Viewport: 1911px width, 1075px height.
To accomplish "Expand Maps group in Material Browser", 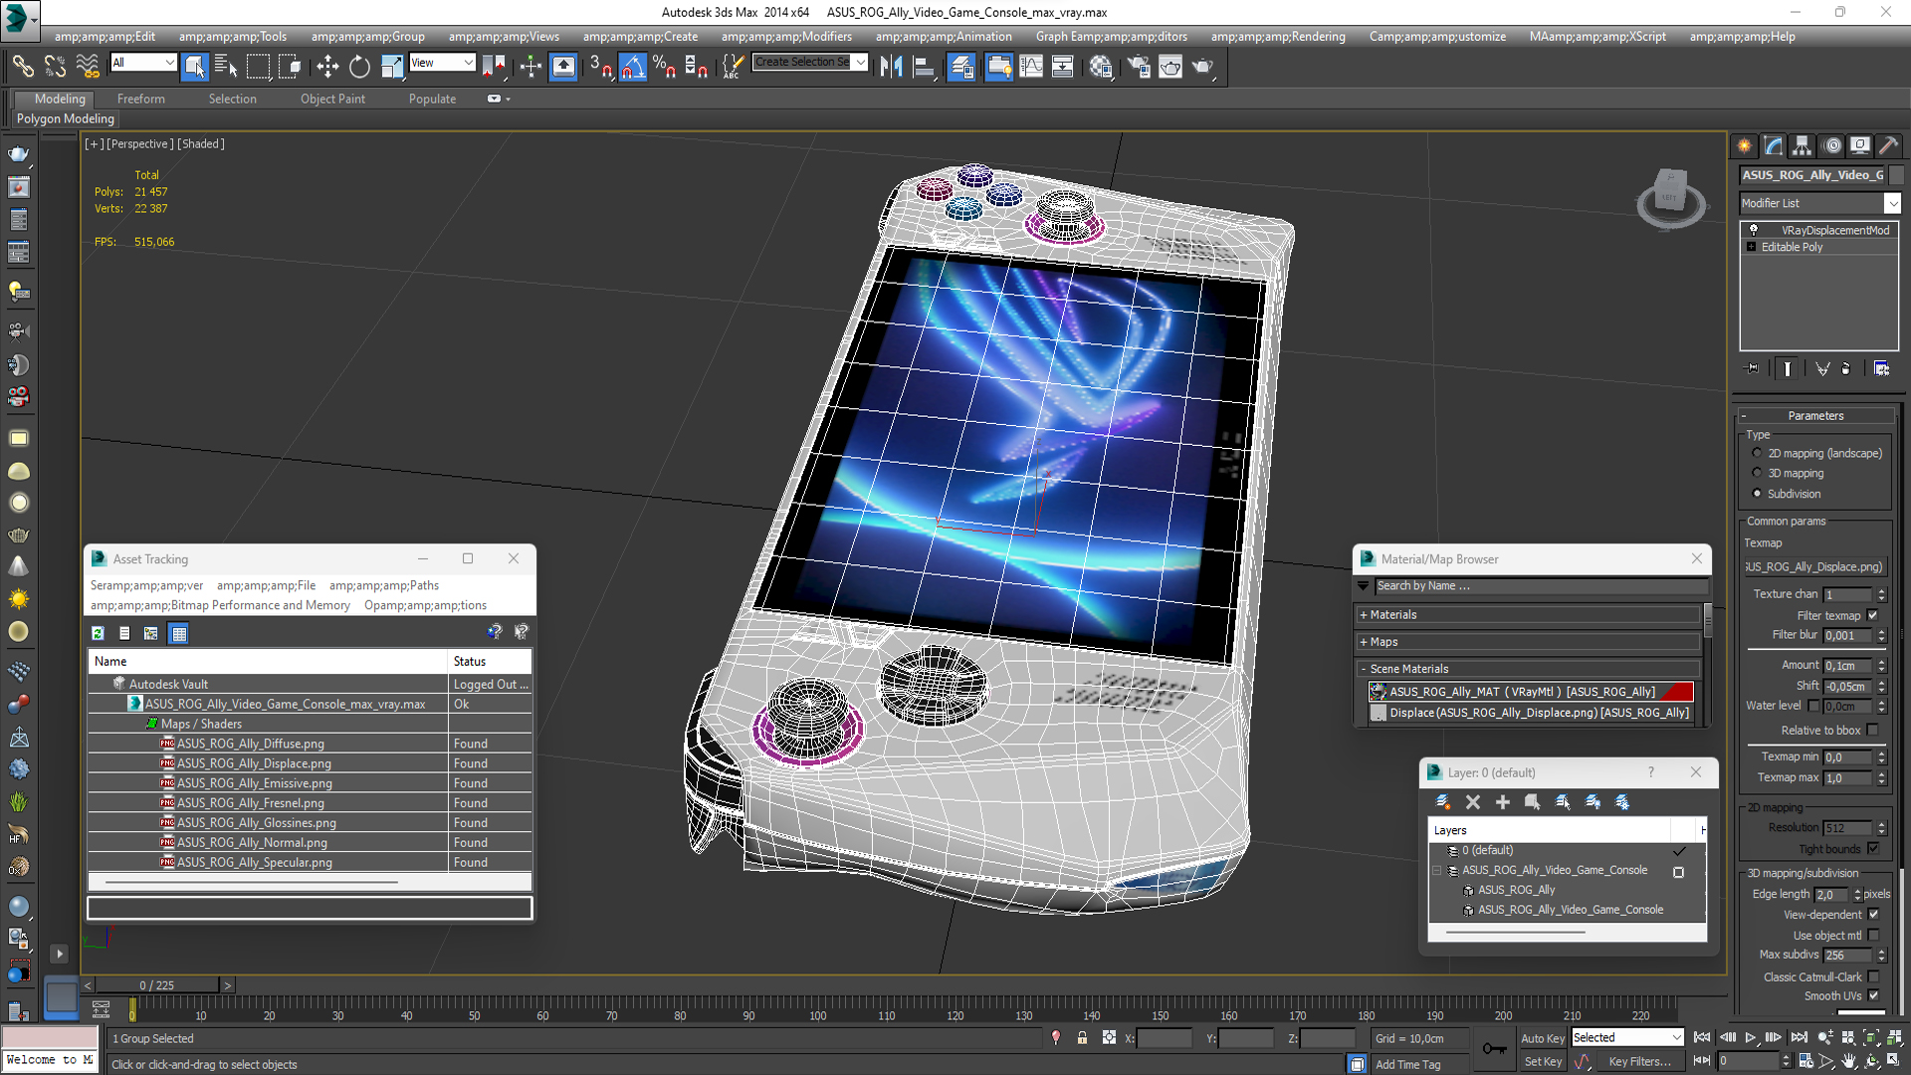I will coord(1364,642).
